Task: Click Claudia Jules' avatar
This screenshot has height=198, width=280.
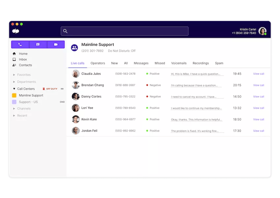Action: [x=76, y=74]
